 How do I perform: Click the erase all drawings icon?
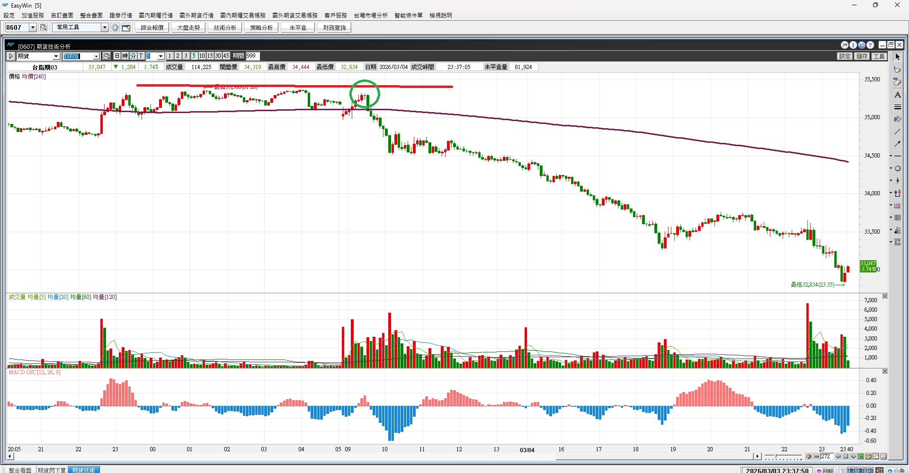[897, 82]
